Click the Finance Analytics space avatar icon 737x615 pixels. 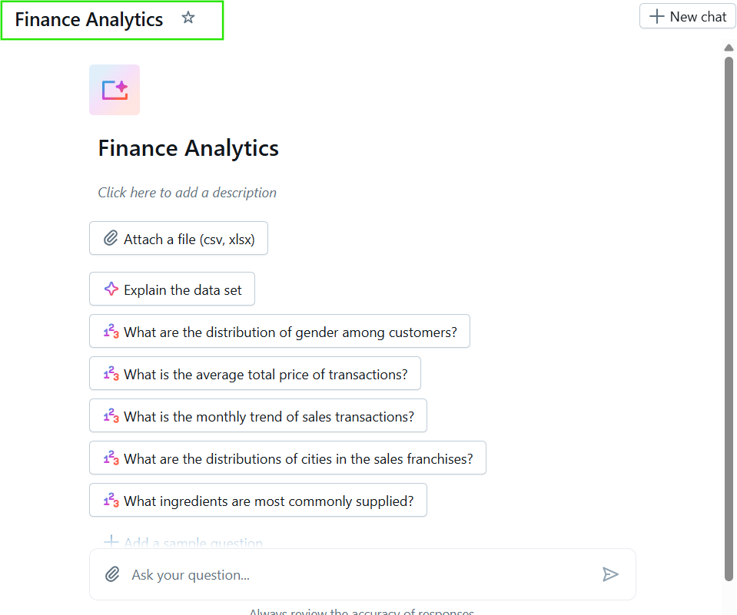(x=115, y=90)
